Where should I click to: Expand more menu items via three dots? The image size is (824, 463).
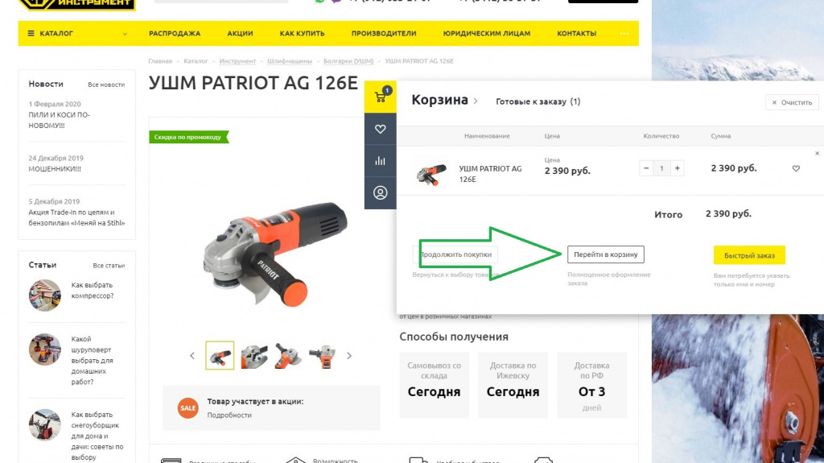(x=624, y=33)
